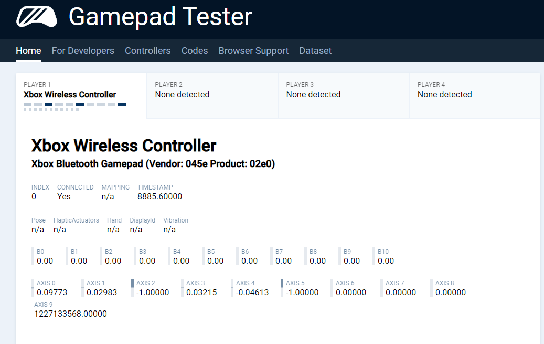Click the B0 button value 0.00
The height and width of the screenshot is (344, 544).
pos(45,261)
